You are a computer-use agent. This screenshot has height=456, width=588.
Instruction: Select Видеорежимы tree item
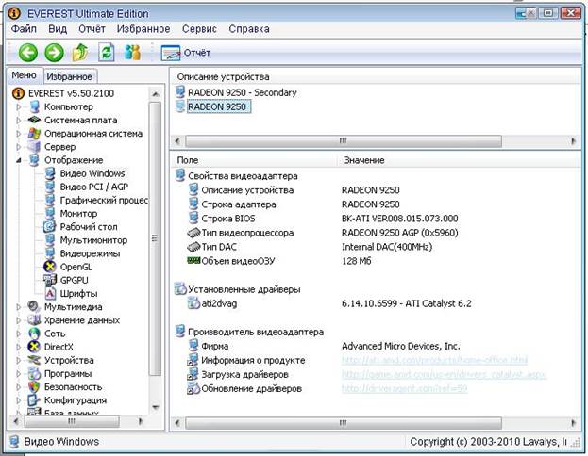click(x=90, y=253)
